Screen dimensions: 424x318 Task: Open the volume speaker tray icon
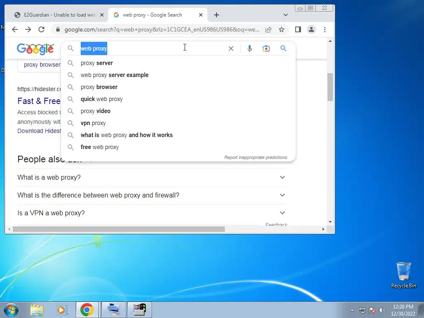[382, 310]
